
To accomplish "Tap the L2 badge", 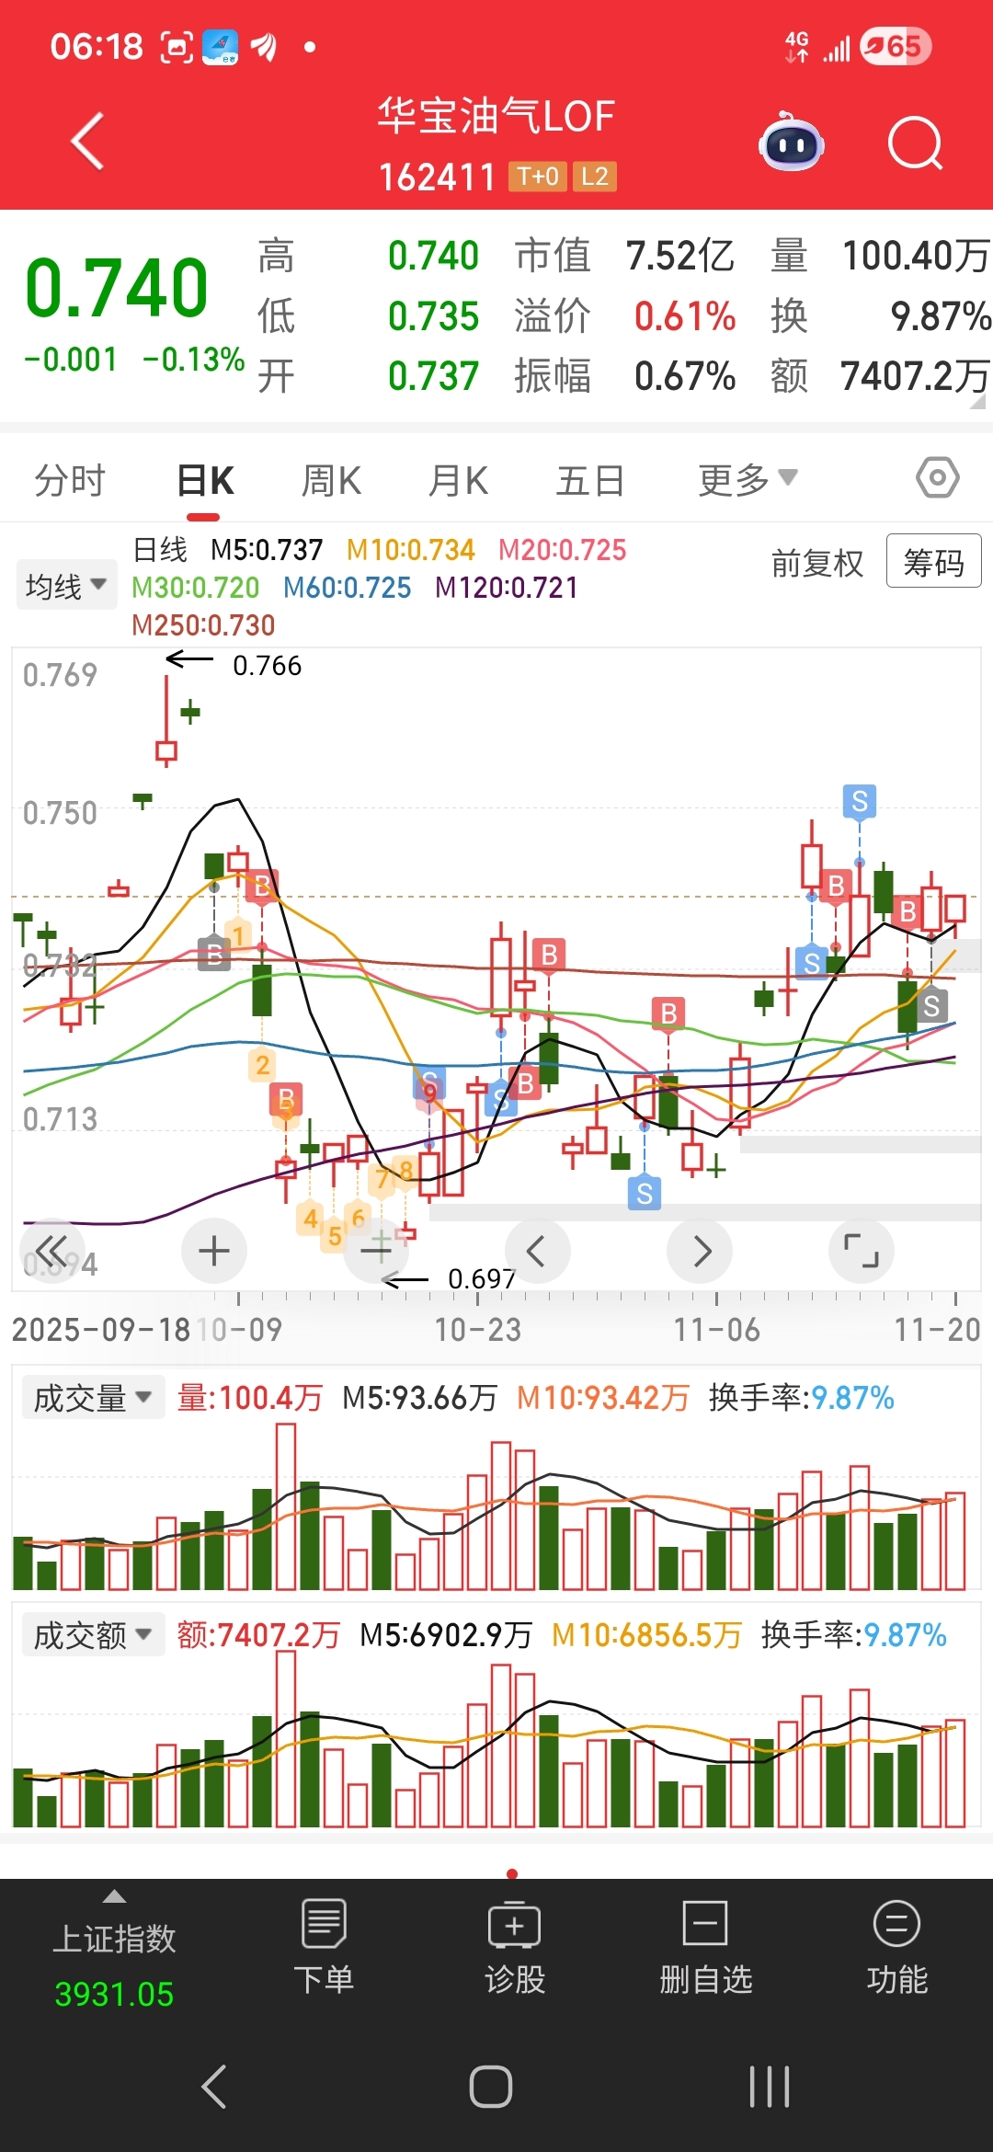I will pyautogui.click(x=595, y=177).
